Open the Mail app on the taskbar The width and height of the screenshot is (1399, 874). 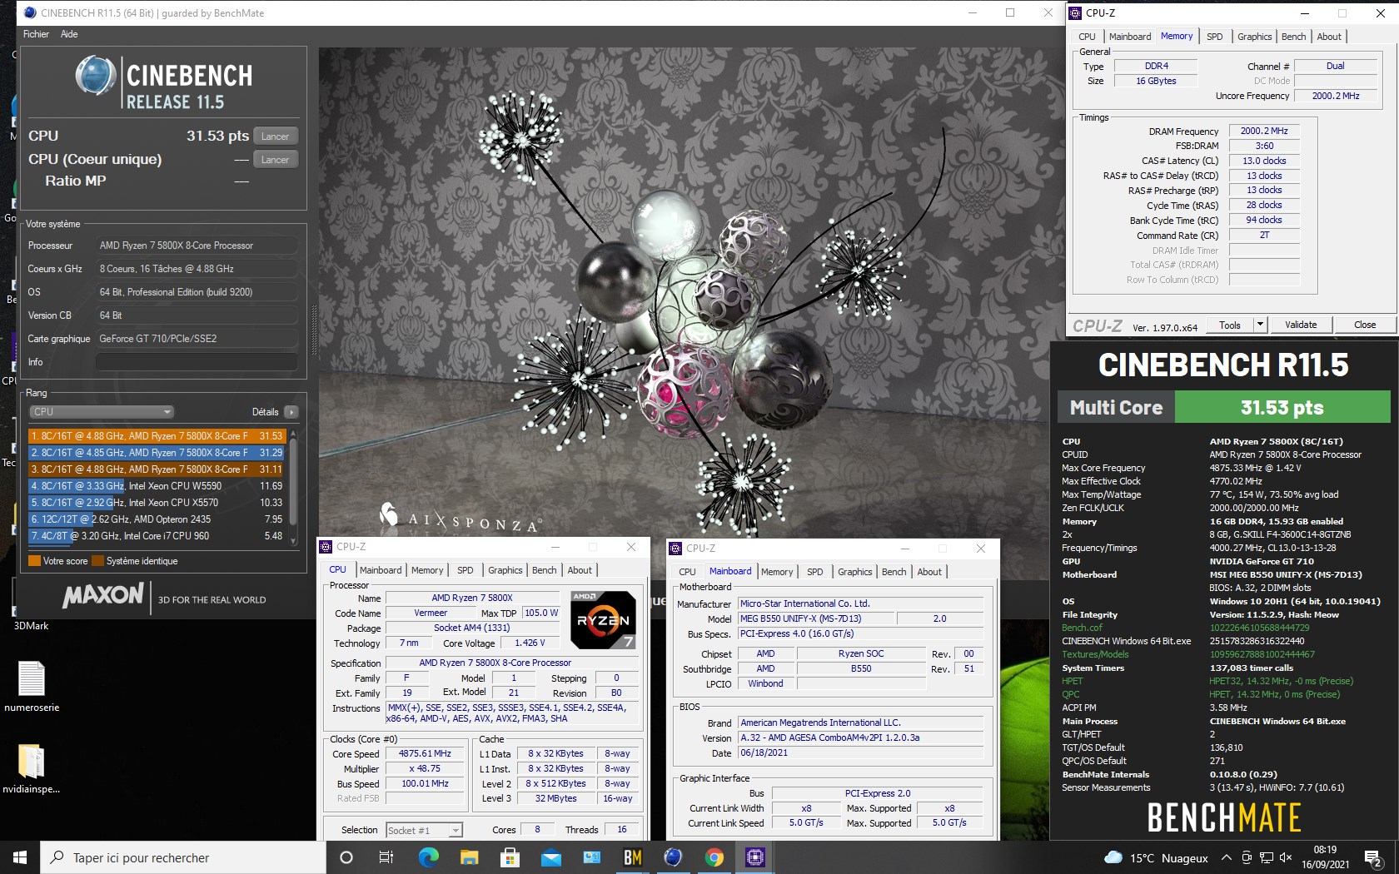pos(550,857)
